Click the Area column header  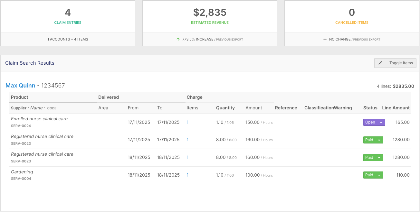103,108
